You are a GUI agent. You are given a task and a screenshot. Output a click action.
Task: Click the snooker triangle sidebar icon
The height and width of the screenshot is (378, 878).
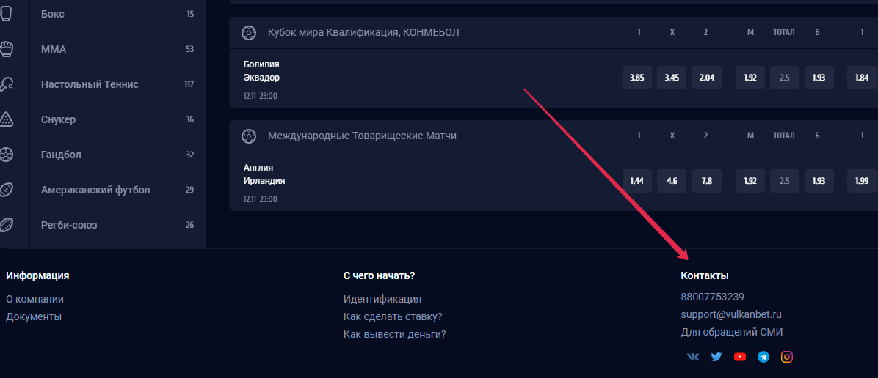7,119
